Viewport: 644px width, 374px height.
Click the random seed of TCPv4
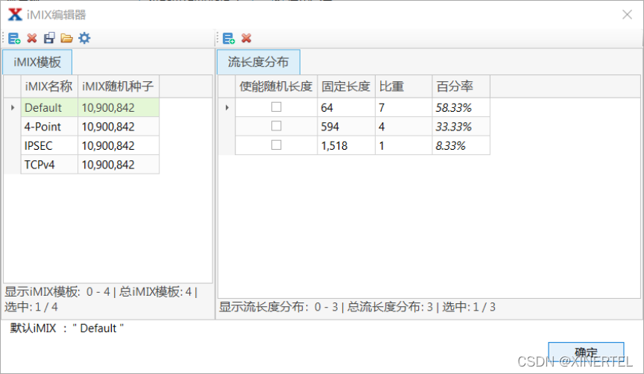click(119, 164)
